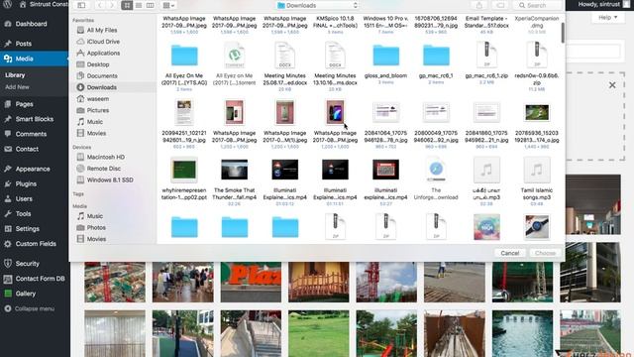Switch to icon view
The image size is (634, 357).
(127, 5)
